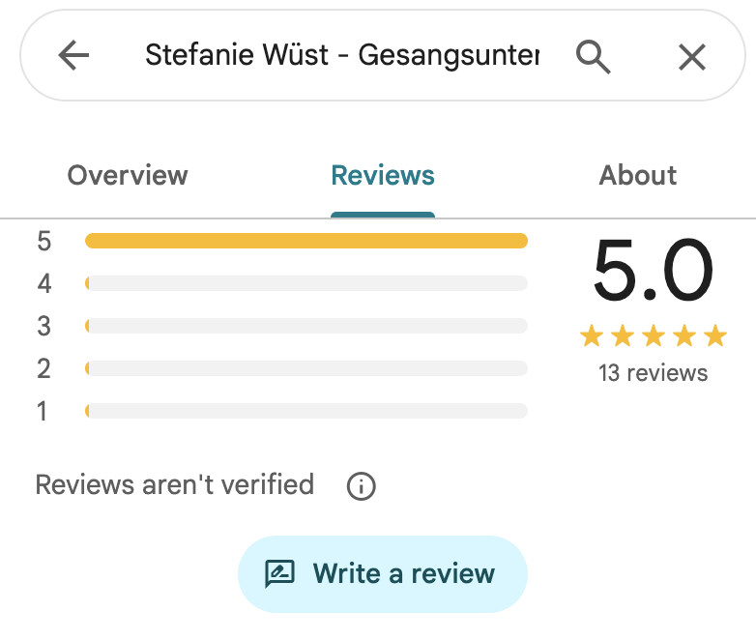Click the Stefanie Wüst search field
Screen dimensions: 756x640
(x=341, y=56)
